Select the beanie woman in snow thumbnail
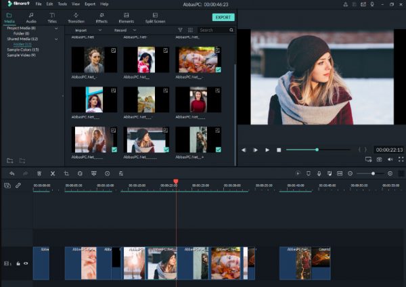This screenshot has height=287, width=406. (146, 139)
